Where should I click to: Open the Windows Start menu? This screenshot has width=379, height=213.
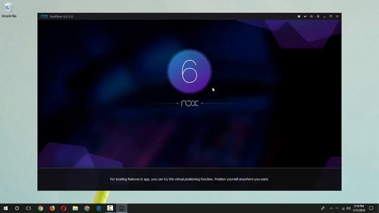coord(5,208)
